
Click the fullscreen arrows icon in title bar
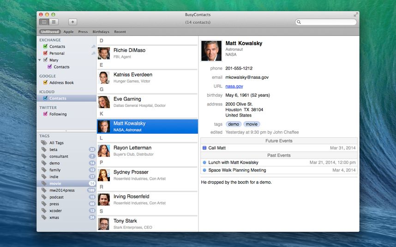pyautogui.click(x=356, y=15)
